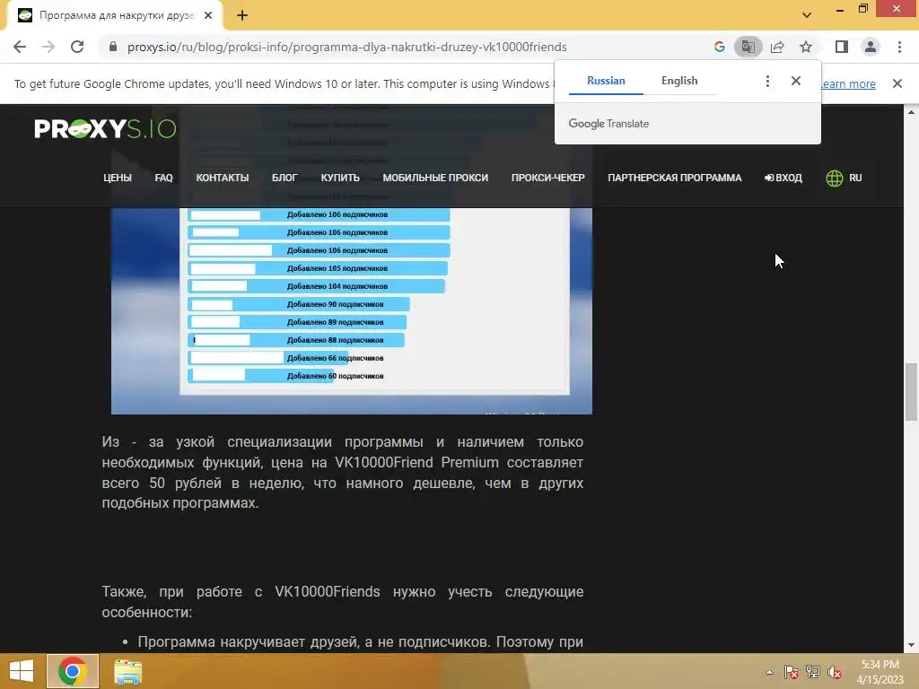Click the network tray icon

click(813, 672)
